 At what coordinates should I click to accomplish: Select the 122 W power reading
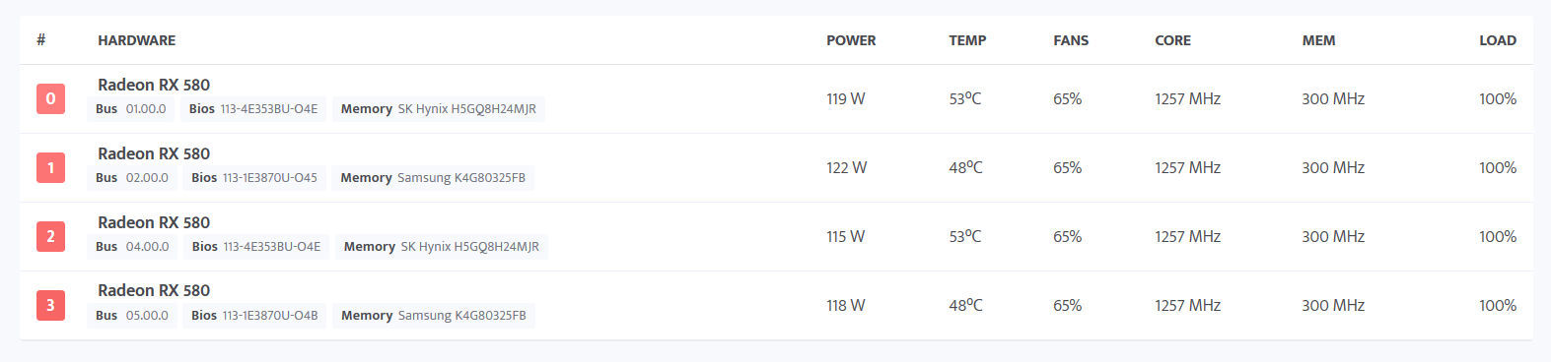click(847, 167)
